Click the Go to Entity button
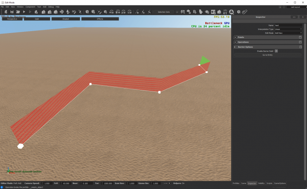This screenshot has width=307, height=189. pyautogui.click(x=267, y=55)
